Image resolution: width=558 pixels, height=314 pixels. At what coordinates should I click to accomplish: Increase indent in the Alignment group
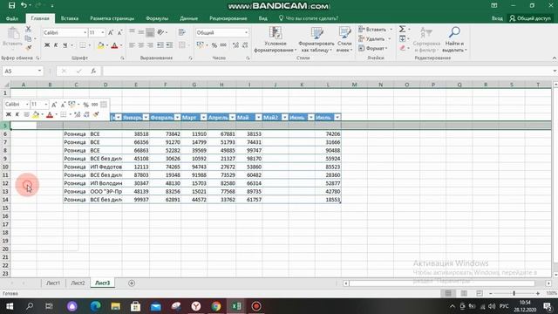(x=169, y=45)
